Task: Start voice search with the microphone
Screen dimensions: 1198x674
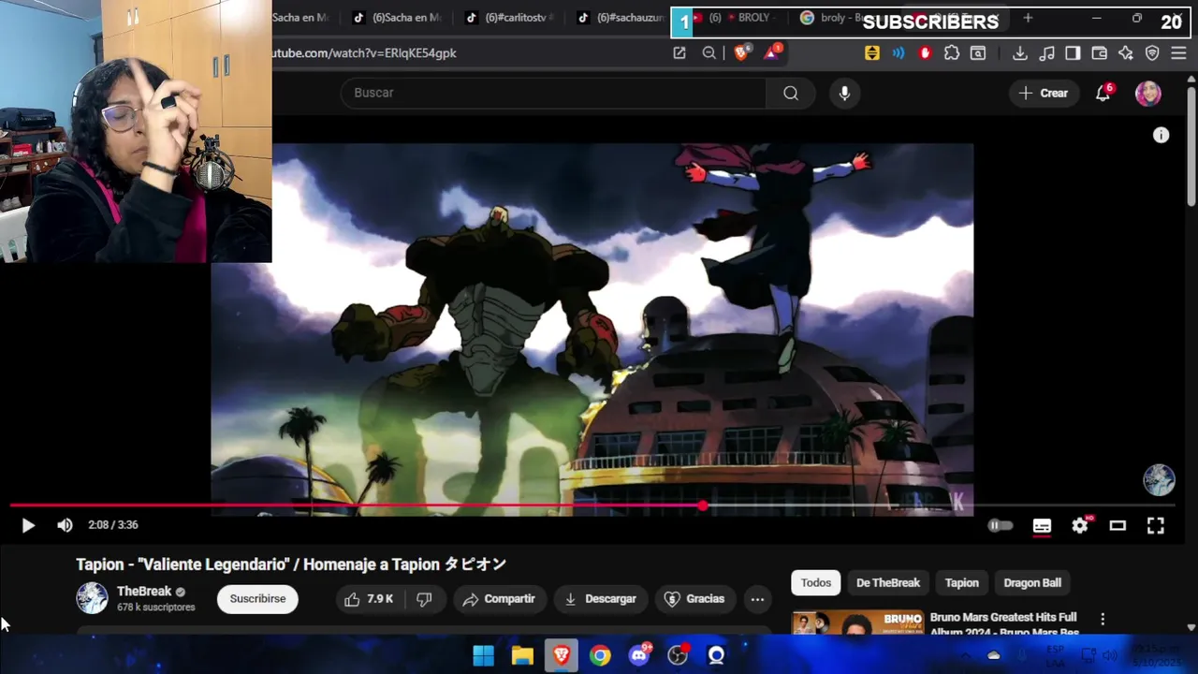Action: (844, 93)
